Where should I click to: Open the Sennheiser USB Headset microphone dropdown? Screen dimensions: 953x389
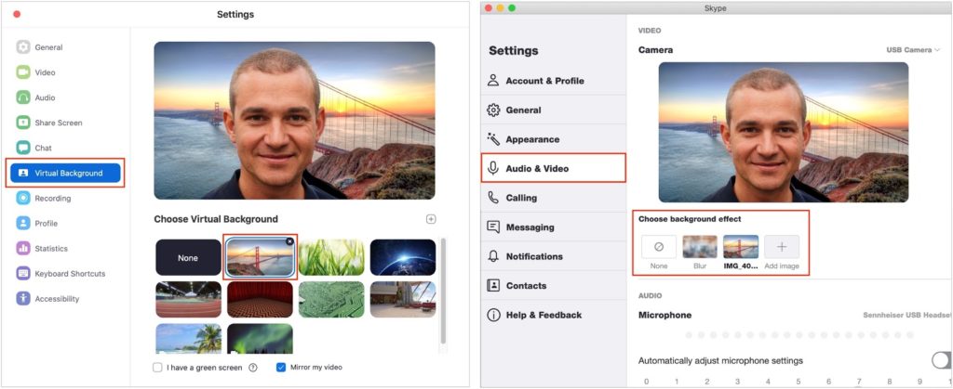click(907, 315)
